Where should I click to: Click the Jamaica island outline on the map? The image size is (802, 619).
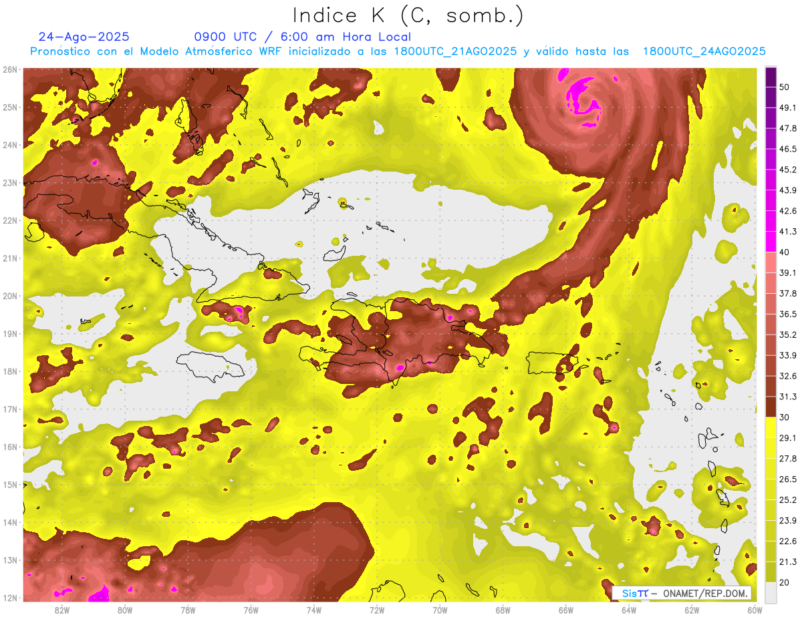coord(210,367)
